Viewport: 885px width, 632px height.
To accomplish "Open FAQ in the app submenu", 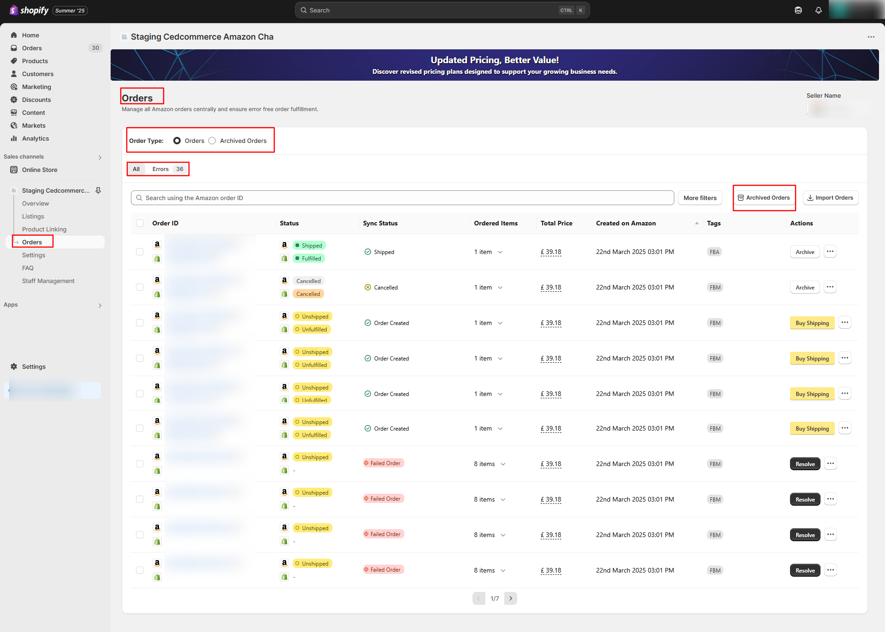I will [28, 268].
